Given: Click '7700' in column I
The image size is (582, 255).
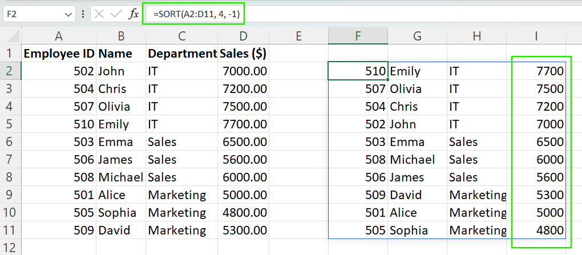Looking at the screenshot, I should click(x=536, y=71).
